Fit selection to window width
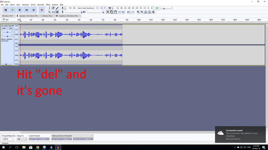 tap(146, 12)
